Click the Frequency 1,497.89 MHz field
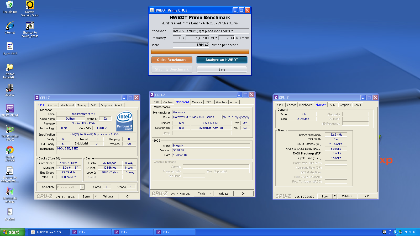The width and height of the screenshot is (420, 236). (198, 38)
